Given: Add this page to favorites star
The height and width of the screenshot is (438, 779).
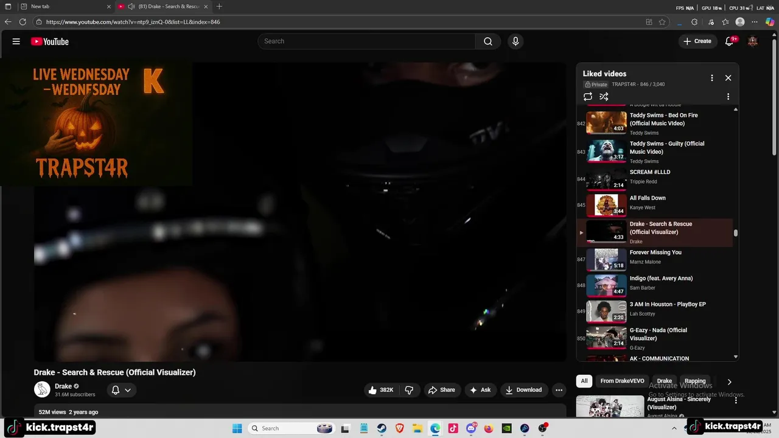Looking at the screenshot, I should (662, 22).
